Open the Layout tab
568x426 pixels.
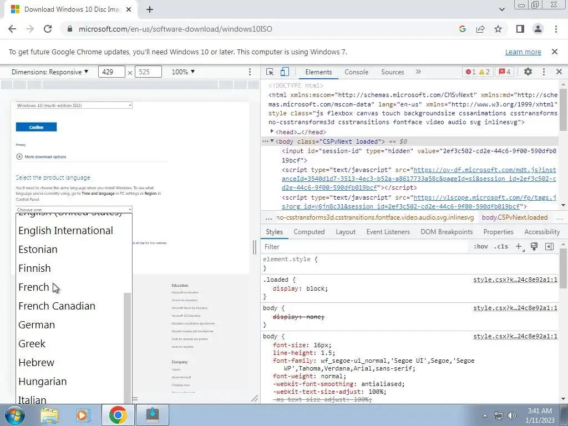tap(346, 232)
